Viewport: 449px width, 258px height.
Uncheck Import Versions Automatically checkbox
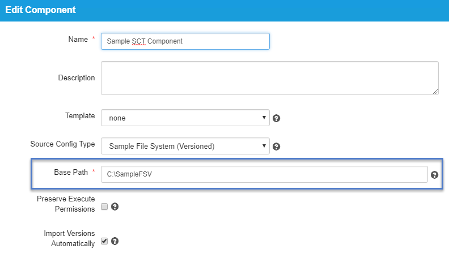[x=104, y=241]
